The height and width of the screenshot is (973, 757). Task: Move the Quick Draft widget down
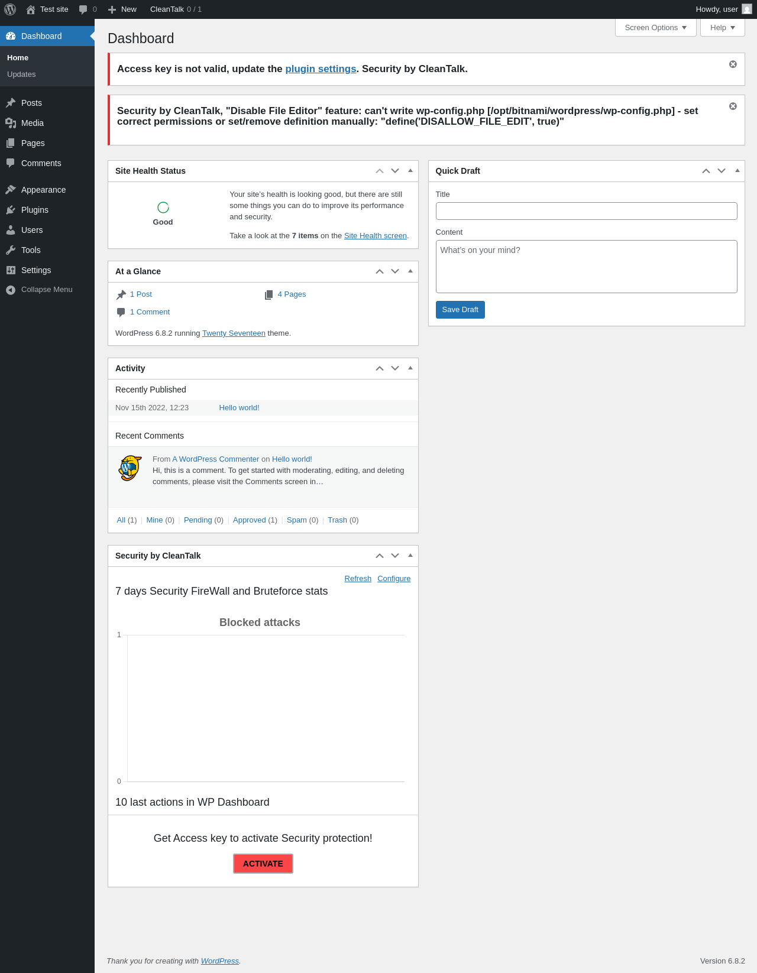coord(722,171)
